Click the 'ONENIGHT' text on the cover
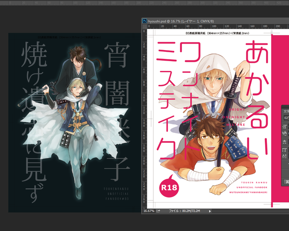The height and width of the screenshot is (231, 289). coord(234,117)
